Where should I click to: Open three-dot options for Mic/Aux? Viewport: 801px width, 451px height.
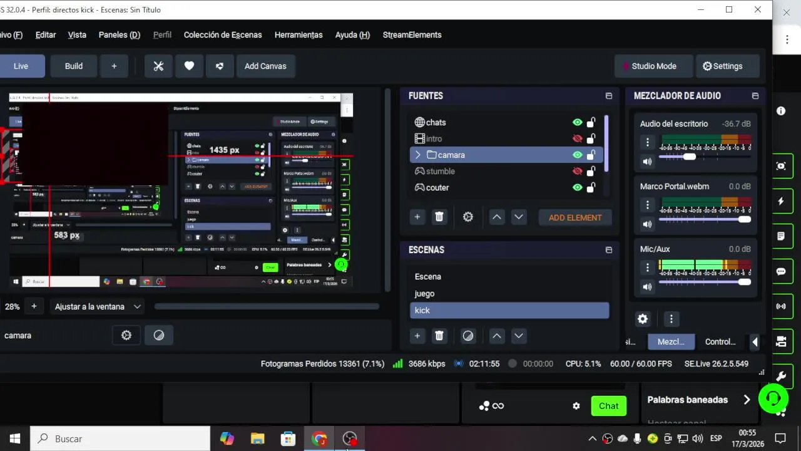click(x=648, y=267)
